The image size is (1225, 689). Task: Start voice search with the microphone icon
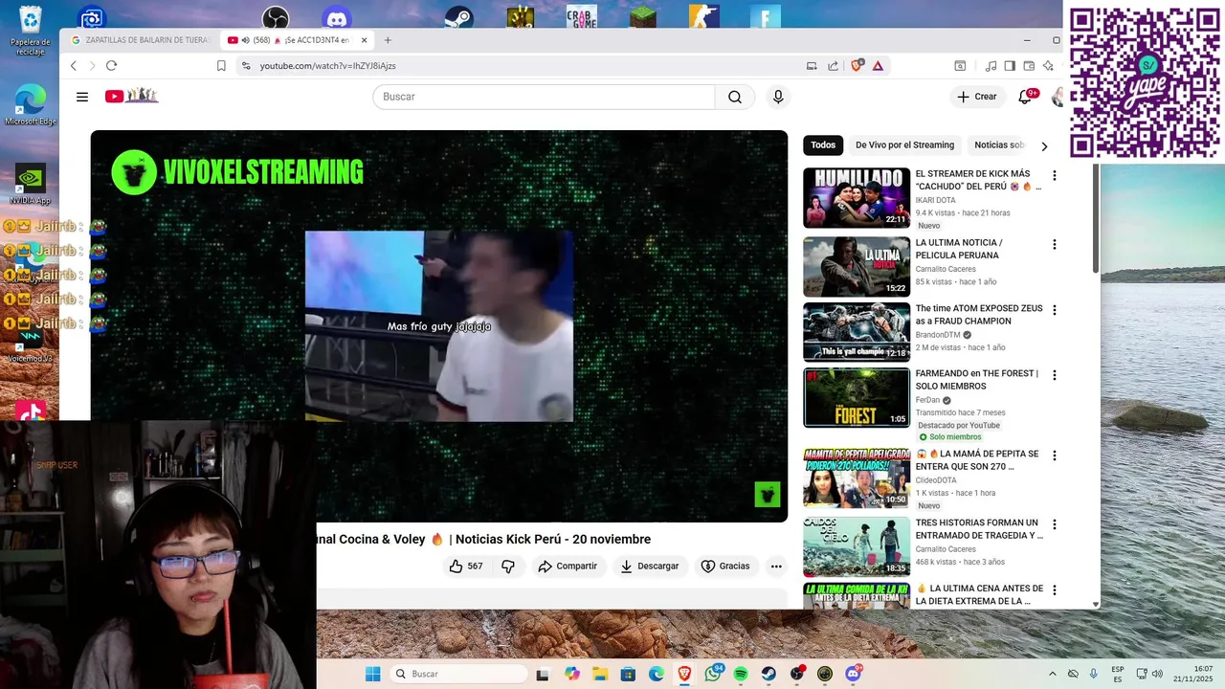(778, 97)
